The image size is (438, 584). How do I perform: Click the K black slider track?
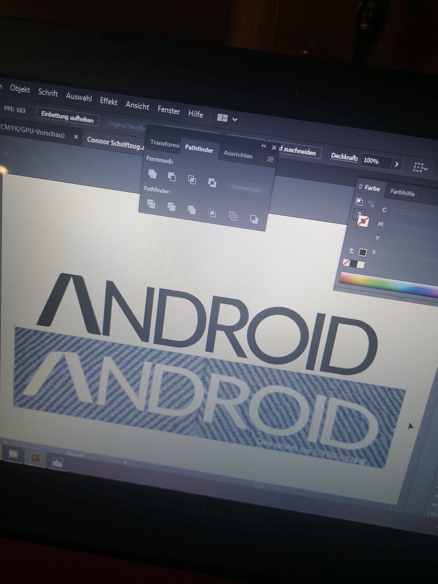click(409, 255)
